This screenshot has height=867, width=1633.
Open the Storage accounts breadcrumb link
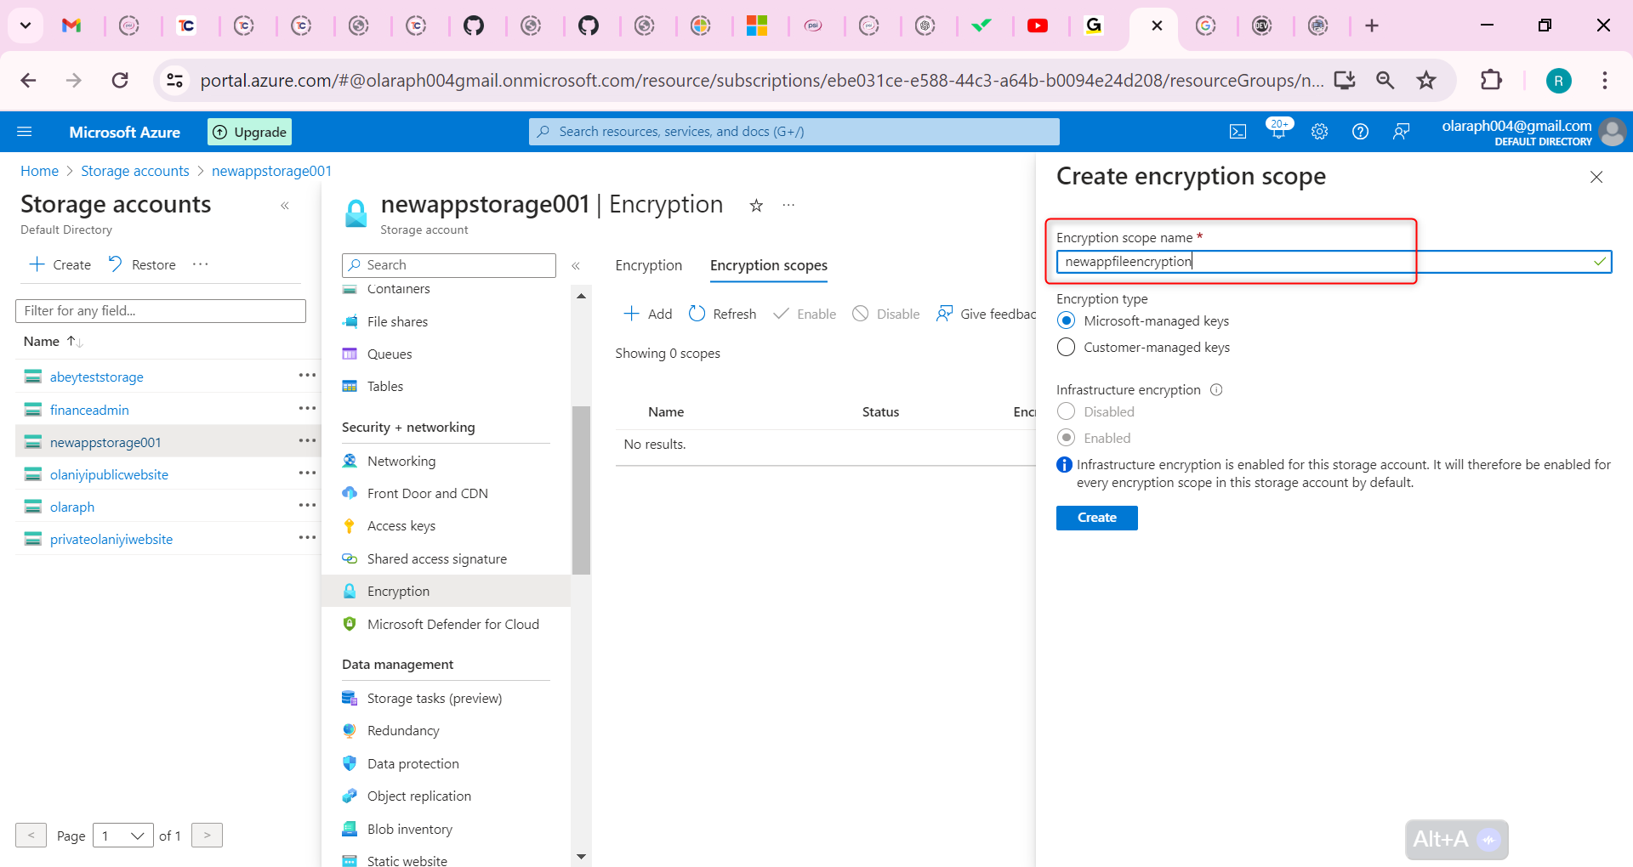135,171
